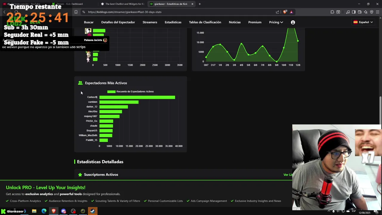Viewport: 382px width, 215px height.
Task: Toggle the Recuento de Espectadores Activos legend
Action: click(x=130, y=92)
